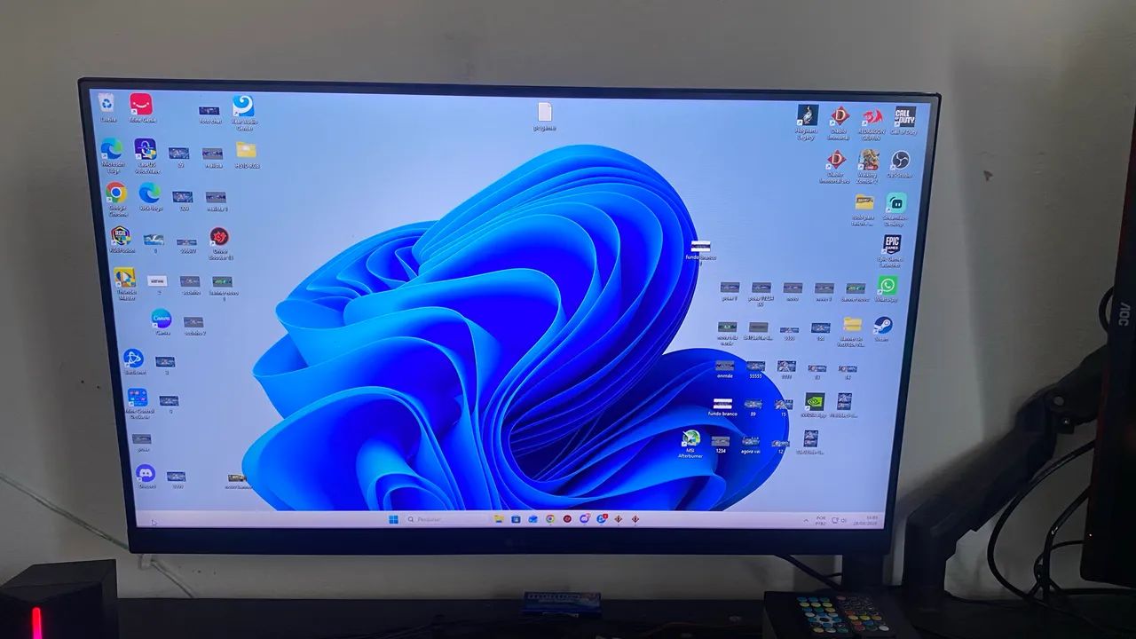Launch Google Chrome from the desktop shortcut
The width and height of the screenshot is (1136, 639).
point(115,198)
